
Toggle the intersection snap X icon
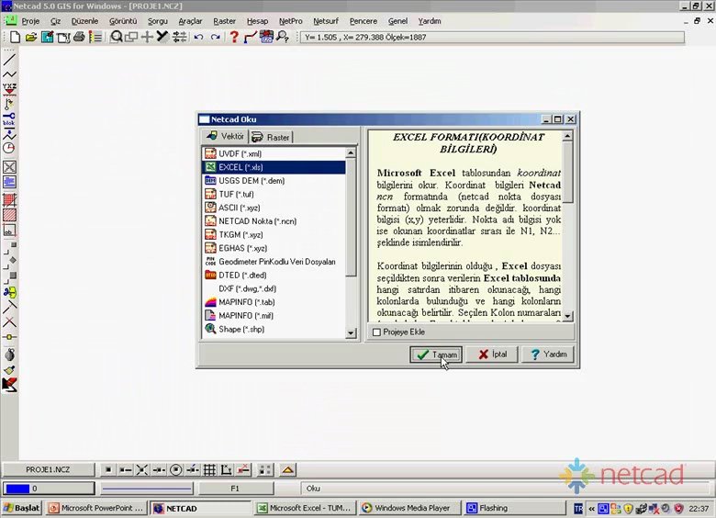(x=141, y=469)
